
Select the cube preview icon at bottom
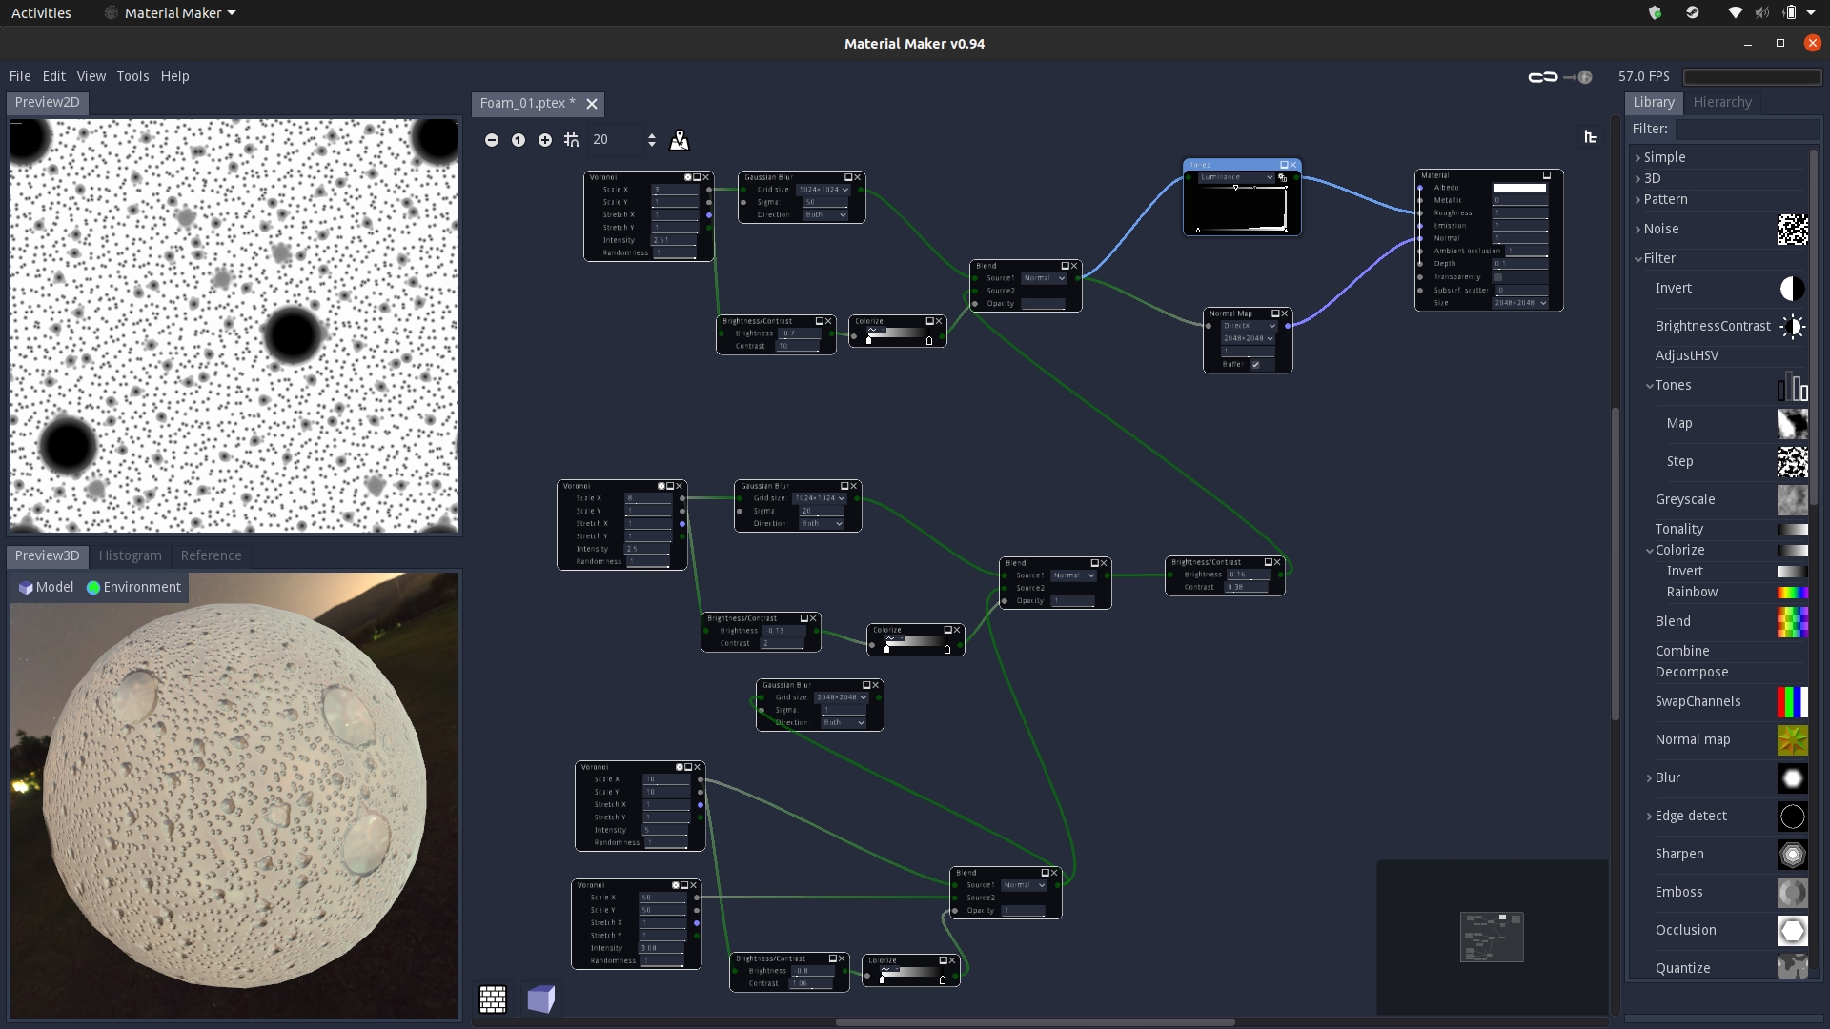[x=540, y=999]
